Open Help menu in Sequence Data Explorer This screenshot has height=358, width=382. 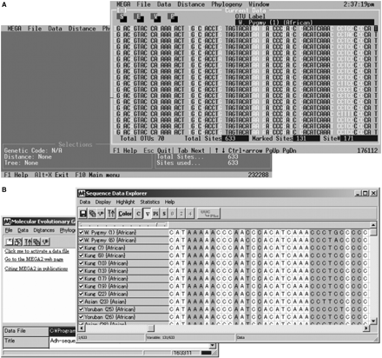tap(169, 202)
